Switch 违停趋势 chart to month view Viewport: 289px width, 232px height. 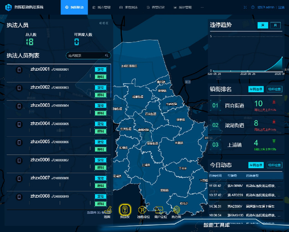[275, 25]
